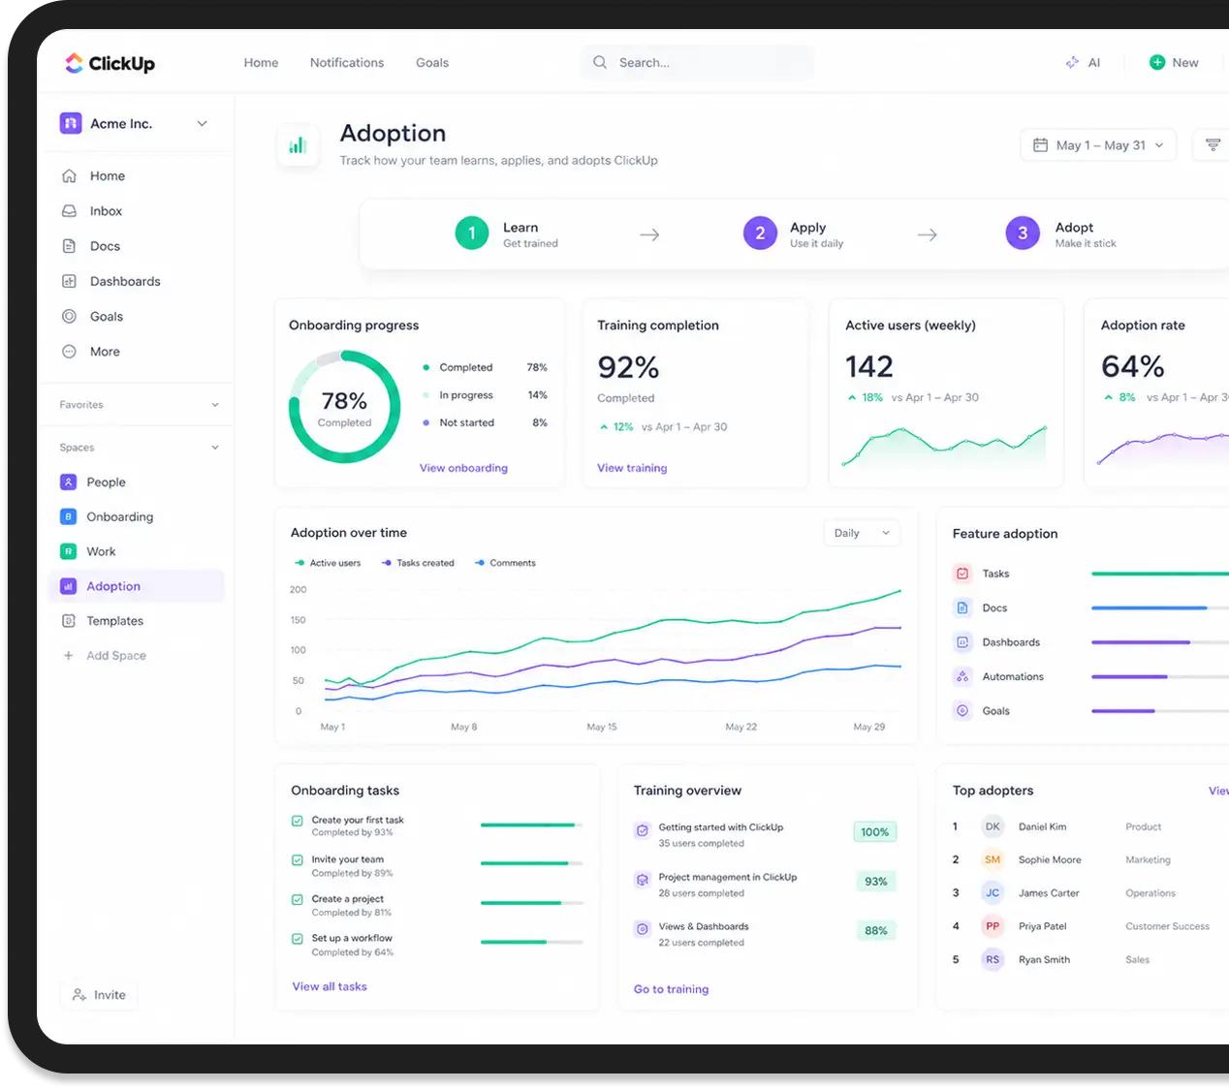Select the Adopt step tab
The height and width of the screenshot is (1089, 1229).
point(1060,233)
